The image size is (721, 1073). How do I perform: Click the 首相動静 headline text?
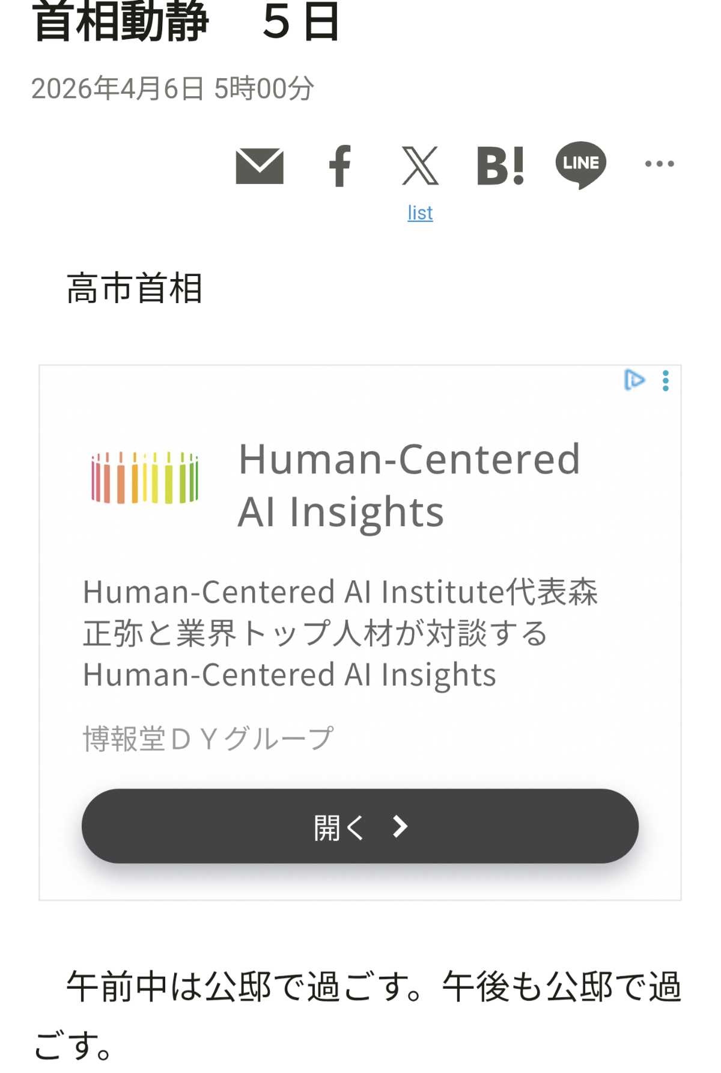121,22
